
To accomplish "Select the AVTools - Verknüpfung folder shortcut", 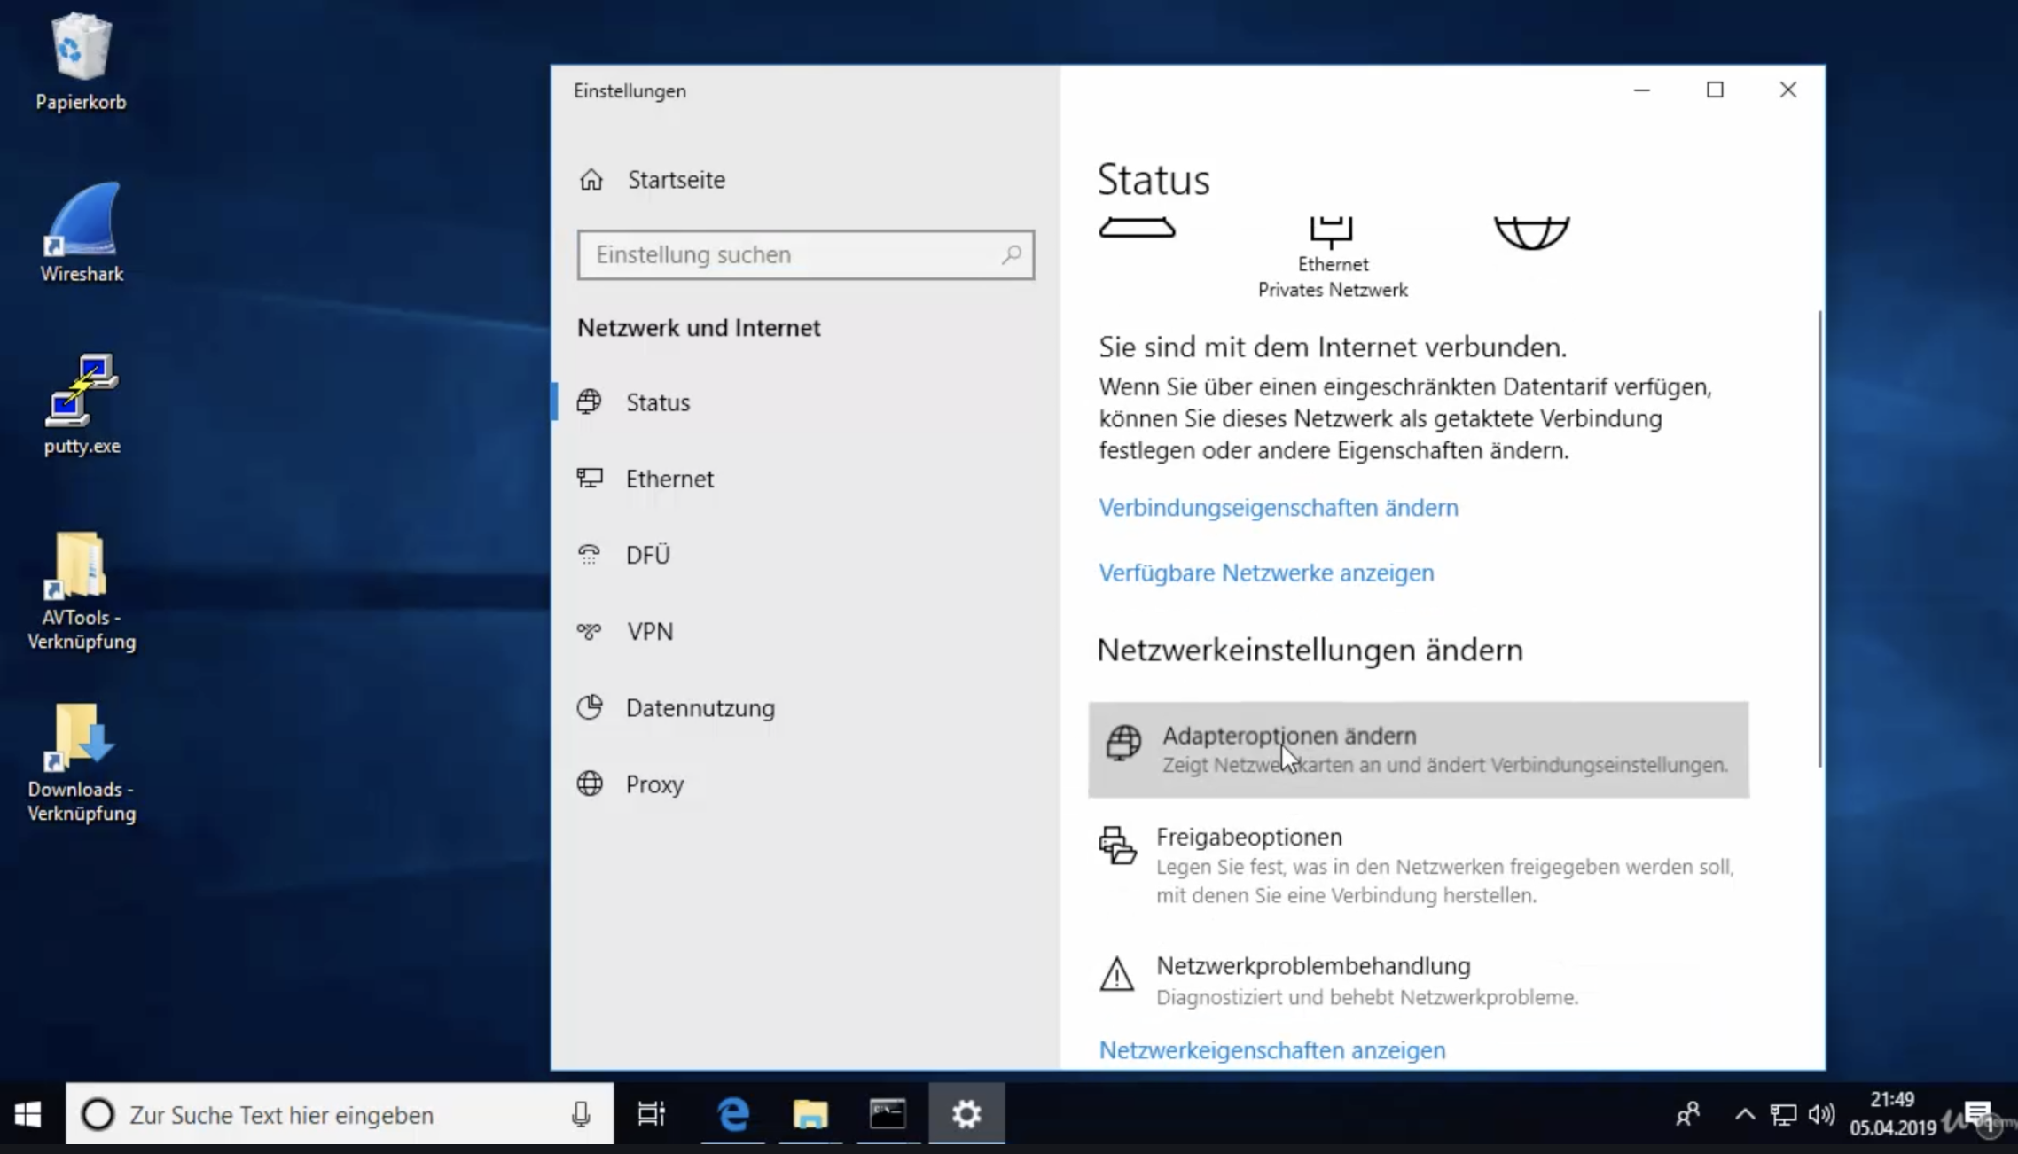I will [82, 590].
